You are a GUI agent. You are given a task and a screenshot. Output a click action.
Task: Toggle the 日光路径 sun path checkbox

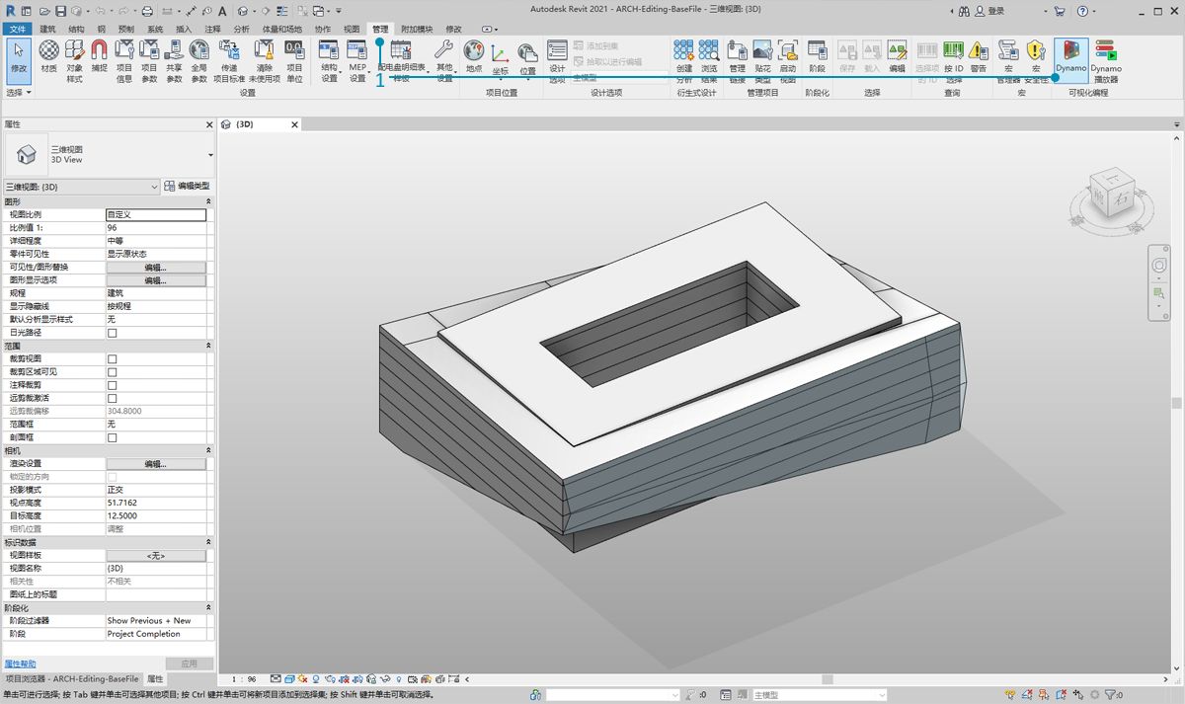pos(112,333)
